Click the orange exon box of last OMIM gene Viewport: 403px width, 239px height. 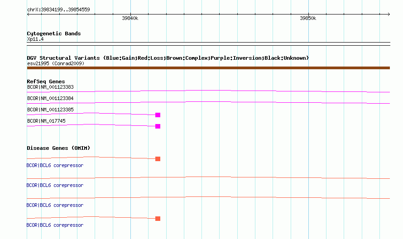tap(158, 219)
